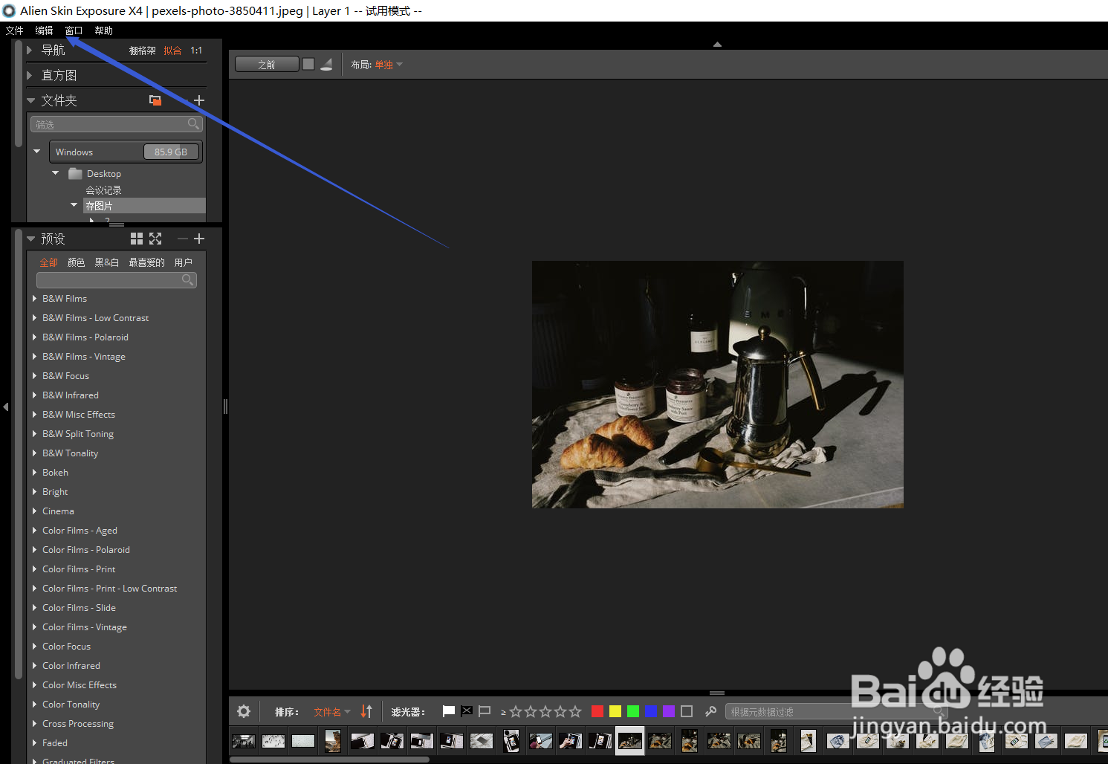Collapse the 存图片 folder
The width and height of the screenshot is (1108, 764).
pos(74,205)
